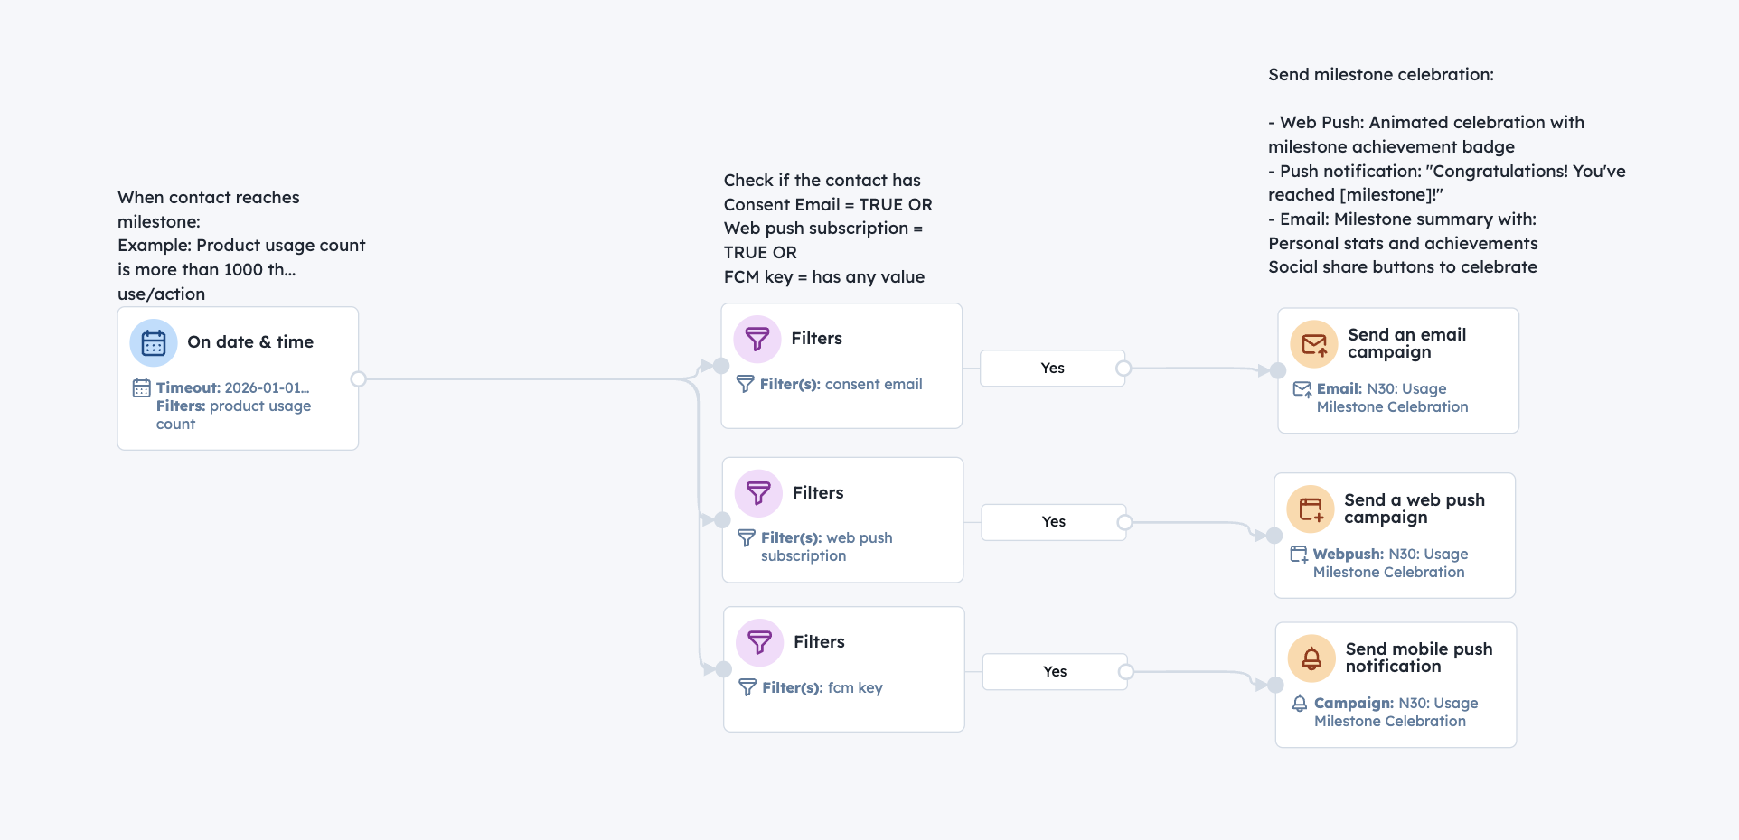1739x840 pixels.
Task: Click the bell icon on Send mobile push notification
Action: pyautogui.click(x=1311, y=658)
